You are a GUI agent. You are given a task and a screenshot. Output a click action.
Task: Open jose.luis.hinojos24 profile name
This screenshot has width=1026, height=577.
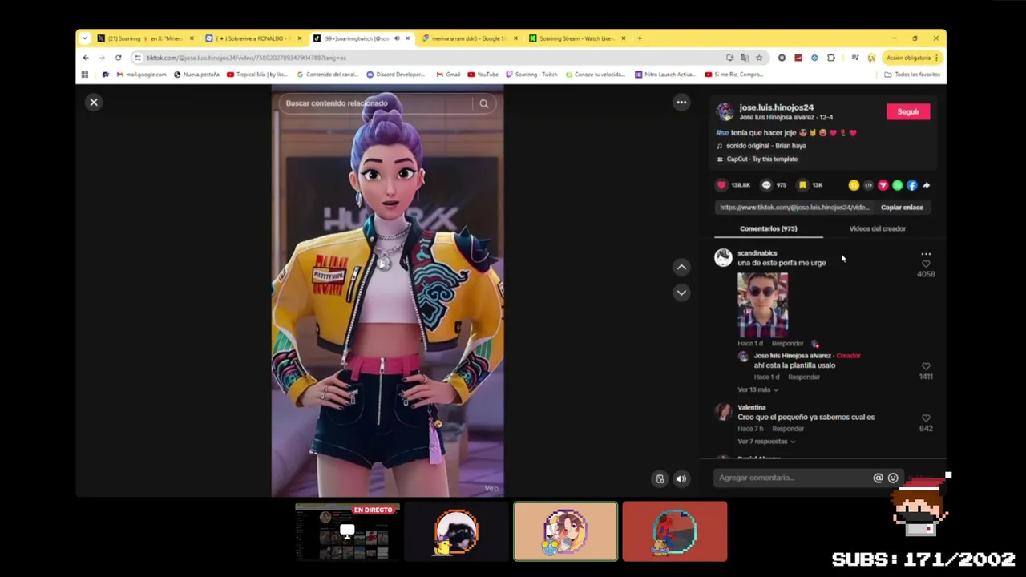tap(776, 107)
